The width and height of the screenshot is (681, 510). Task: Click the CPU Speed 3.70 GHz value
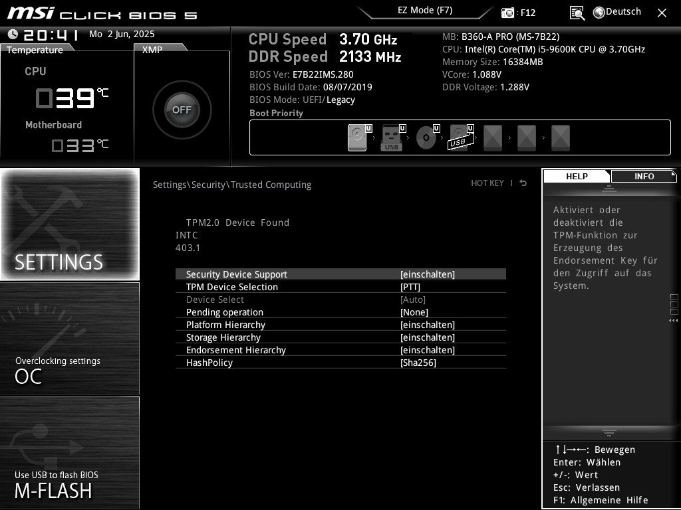point(368,39)
